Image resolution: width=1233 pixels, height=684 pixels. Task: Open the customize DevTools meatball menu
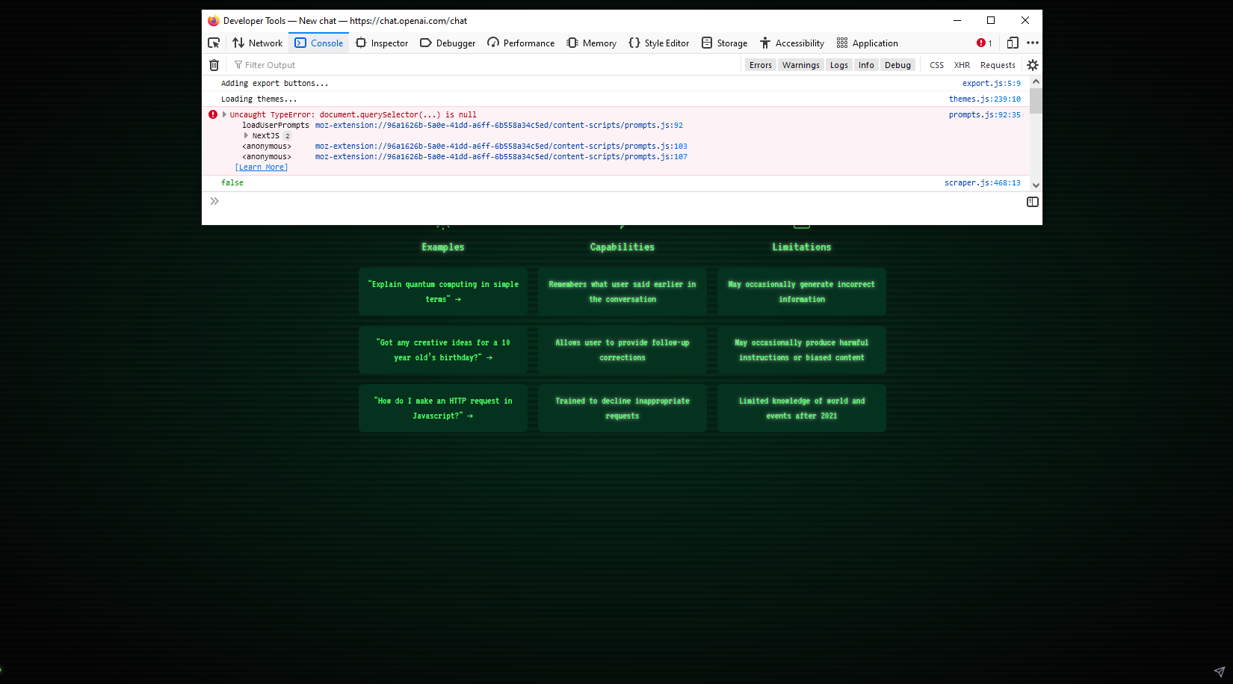pyautogui.click(x=1033, y=43)
